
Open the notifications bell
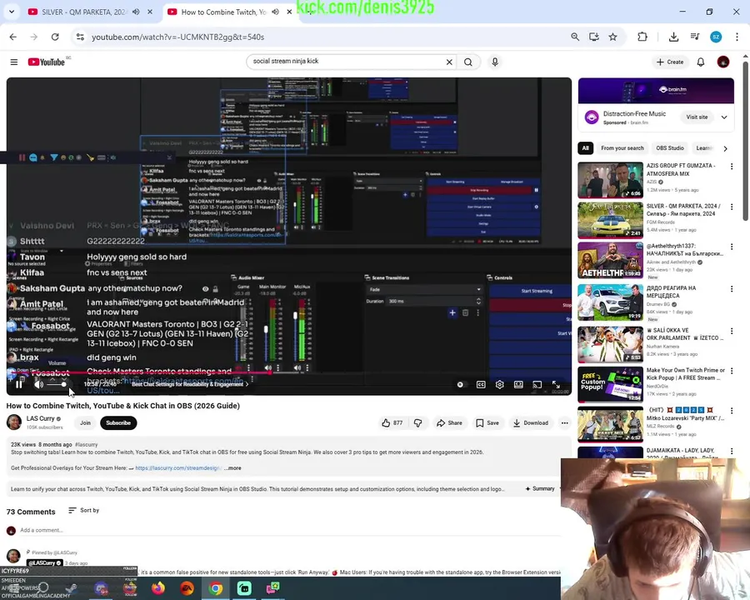pos(701,62)
